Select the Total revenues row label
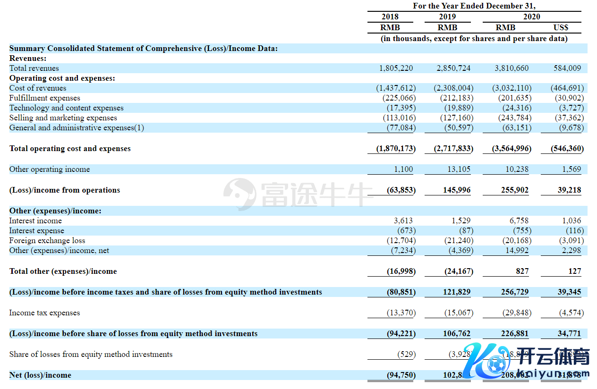This screenshot has height=389, width=597. tap(34, 68)
